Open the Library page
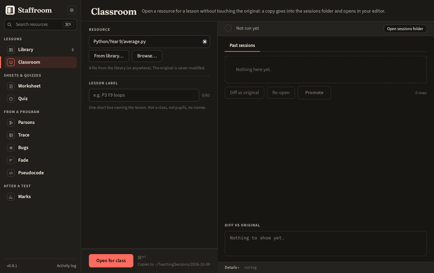434x273 pixels. [41, 50]
